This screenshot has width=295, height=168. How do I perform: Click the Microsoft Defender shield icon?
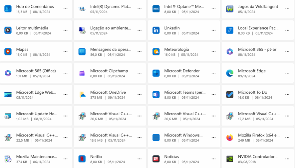(x=156, y=73)
